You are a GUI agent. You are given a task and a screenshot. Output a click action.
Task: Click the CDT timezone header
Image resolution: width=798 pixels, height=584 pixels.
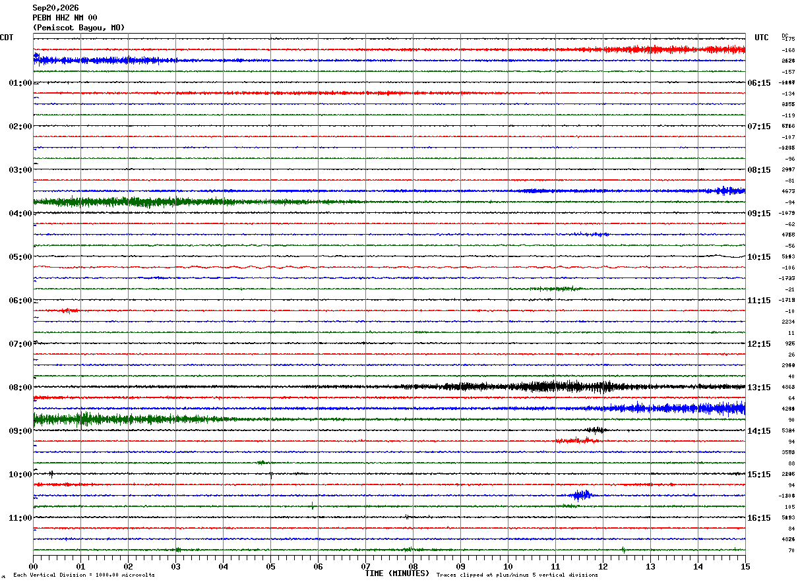point(7,38)
